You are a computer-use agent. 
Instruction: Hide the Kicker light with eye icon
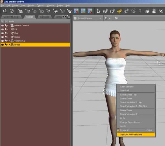(x=2, y=37)
